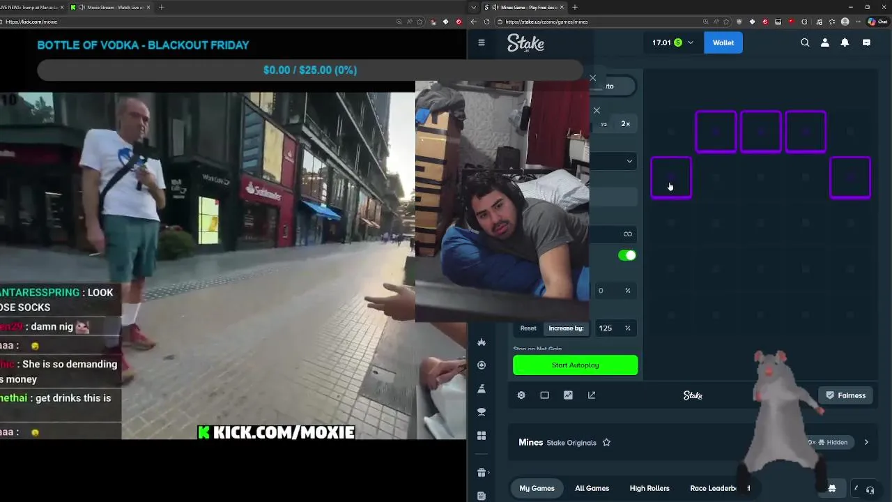892x502 pixels.
Task: Select middle purple mine tile in top row
Action: (x=760, y=132)
